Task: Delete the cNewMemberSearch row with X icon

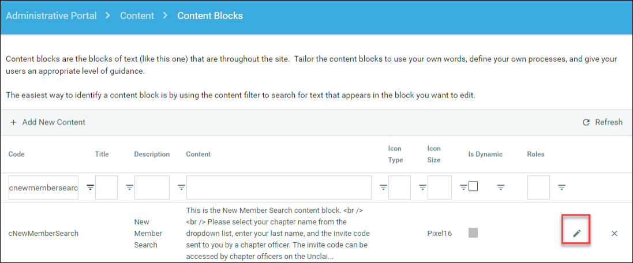Action: pyautogui.click(x=614, y=233)
